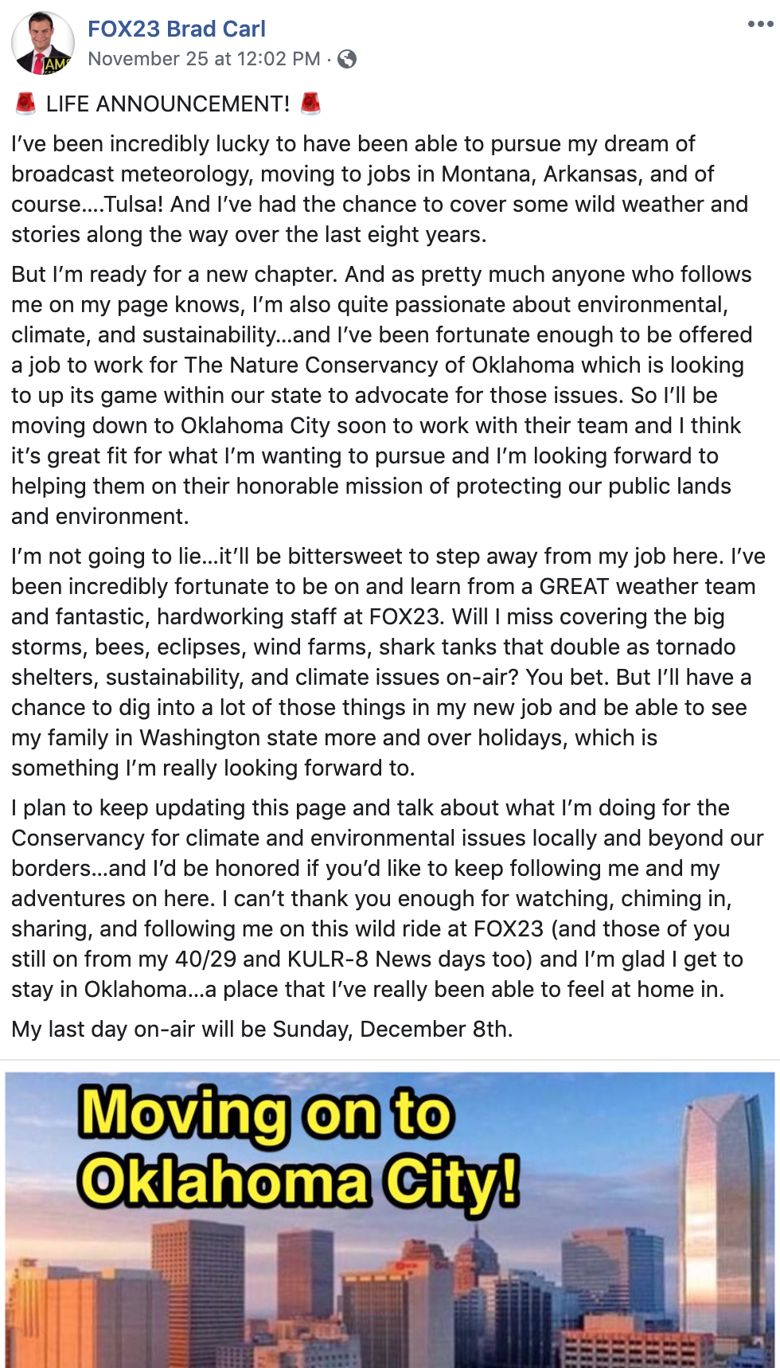
Task: Click the paragraph about broadcast meteorology
Action: click(380, 189)
